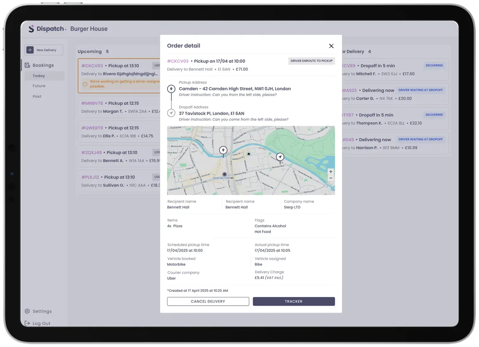
Task: Click delivery charge '£5.41 (VAT Incl.)'
Action: [269, 278]
